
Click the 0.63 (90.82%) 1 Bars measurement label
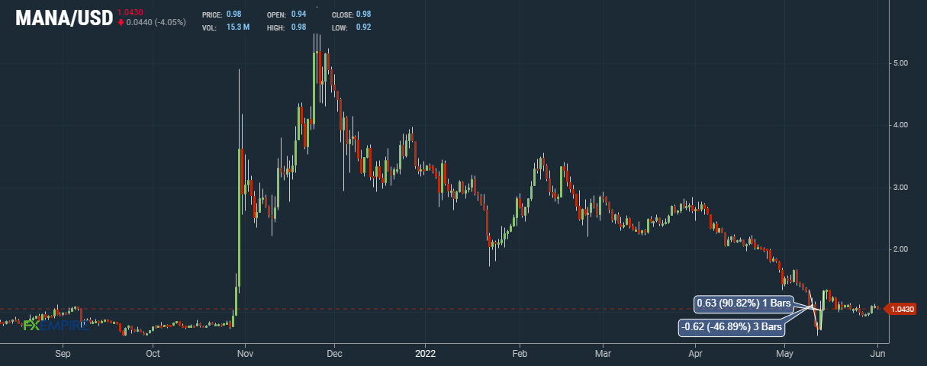(x=744, y=303)
